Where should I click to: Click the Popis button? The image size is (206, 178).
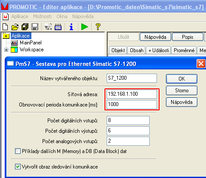(188, 37)
